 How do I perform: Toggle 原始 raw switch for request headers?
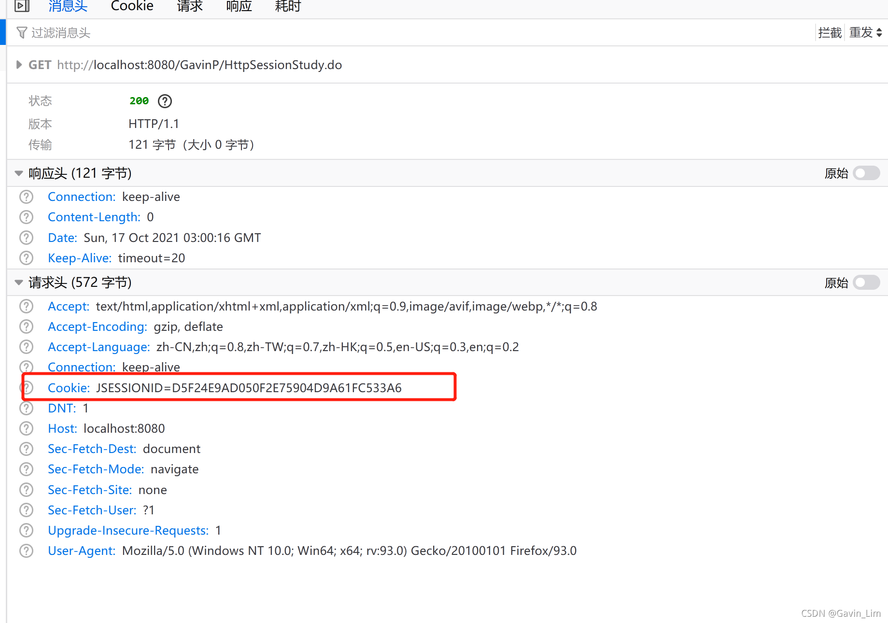pos(866,283)
